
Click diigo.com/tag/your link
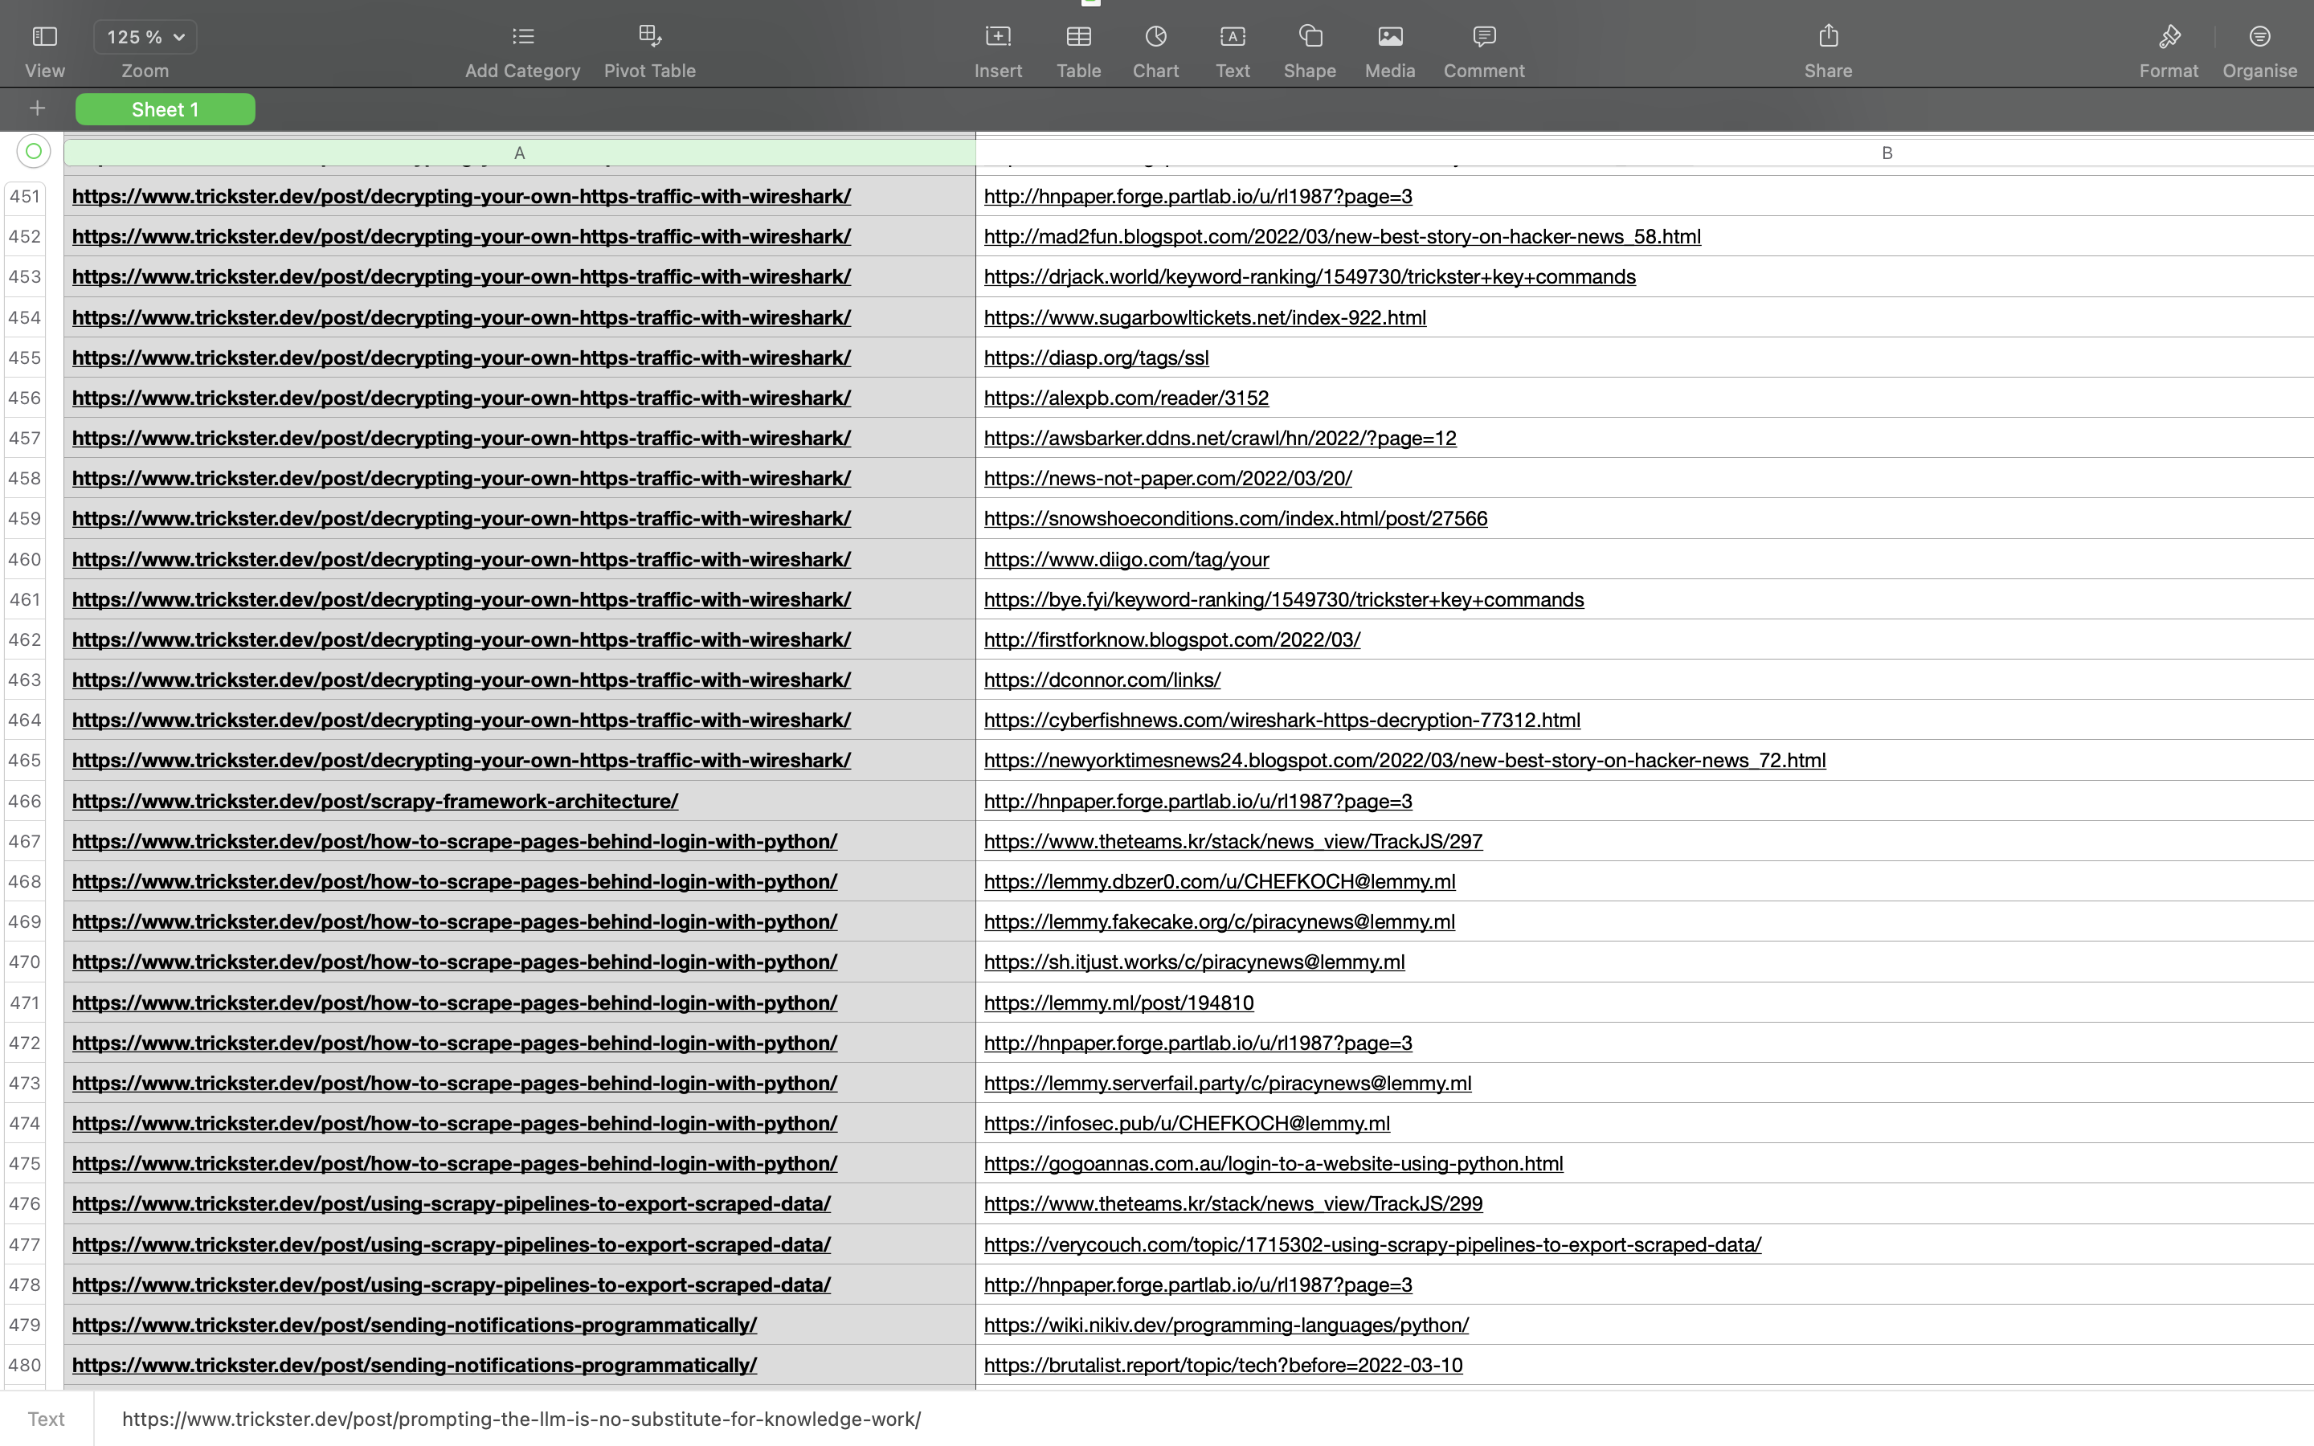click(1126, 559)
